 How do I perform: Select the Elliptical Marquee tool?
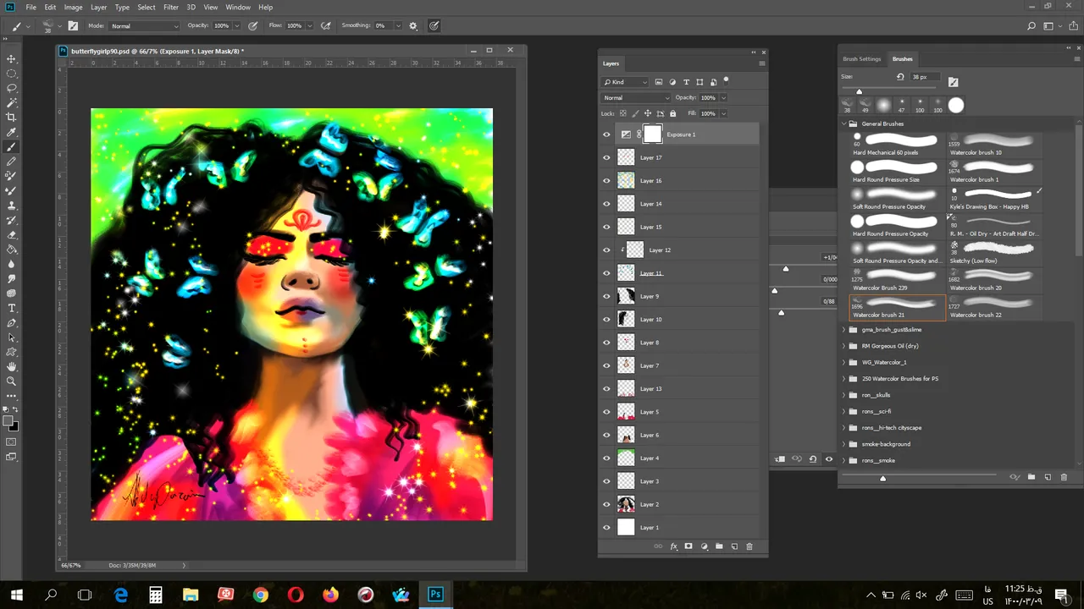(12, 74)
